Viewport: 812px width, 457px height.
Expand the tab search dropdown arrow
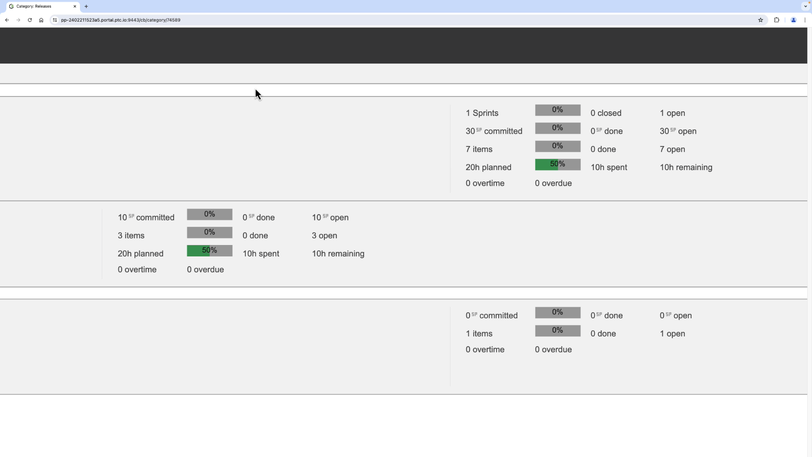tap(805, 6)
